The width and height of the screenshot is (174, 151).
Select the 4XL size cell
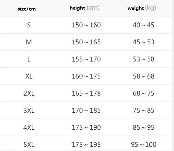point(29,127)
